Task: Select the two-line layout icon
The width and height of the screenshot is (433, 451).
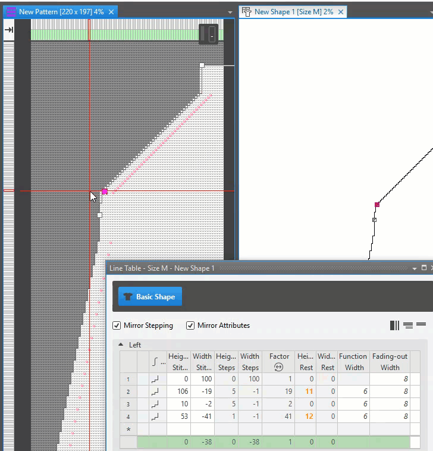Action: coord(421,325)
